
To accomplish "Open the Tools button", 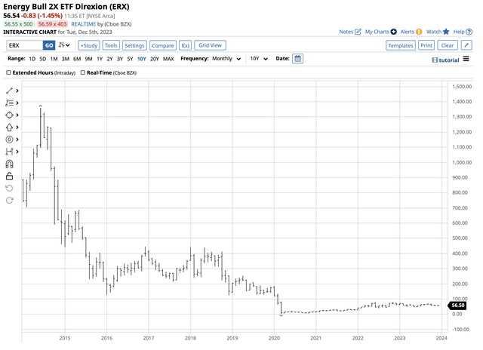I will pos(111,45).
